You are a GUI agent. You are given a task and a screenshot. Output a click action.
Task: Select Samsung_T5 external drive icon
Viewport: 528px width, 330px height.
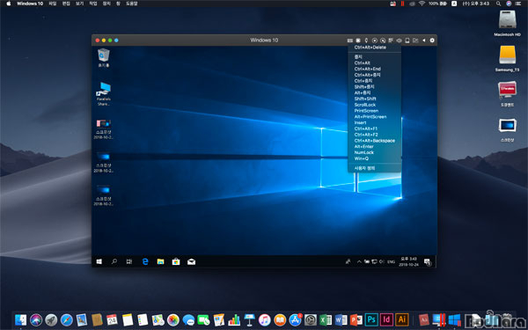[x=508, y=58]
